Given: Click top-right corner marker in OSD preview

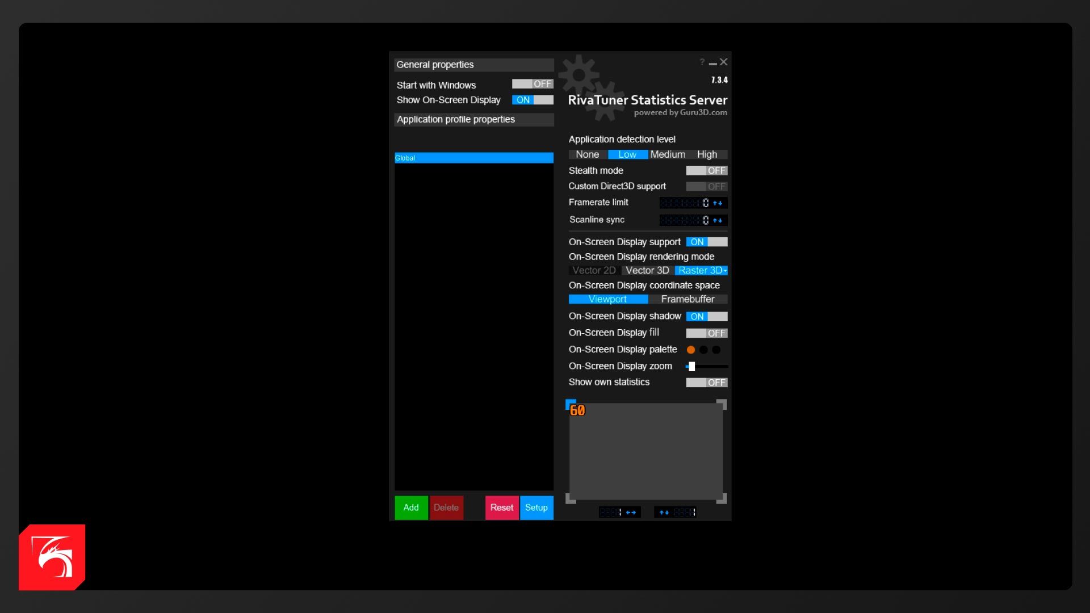Looking at the screenshot, I should click(722, 404).
